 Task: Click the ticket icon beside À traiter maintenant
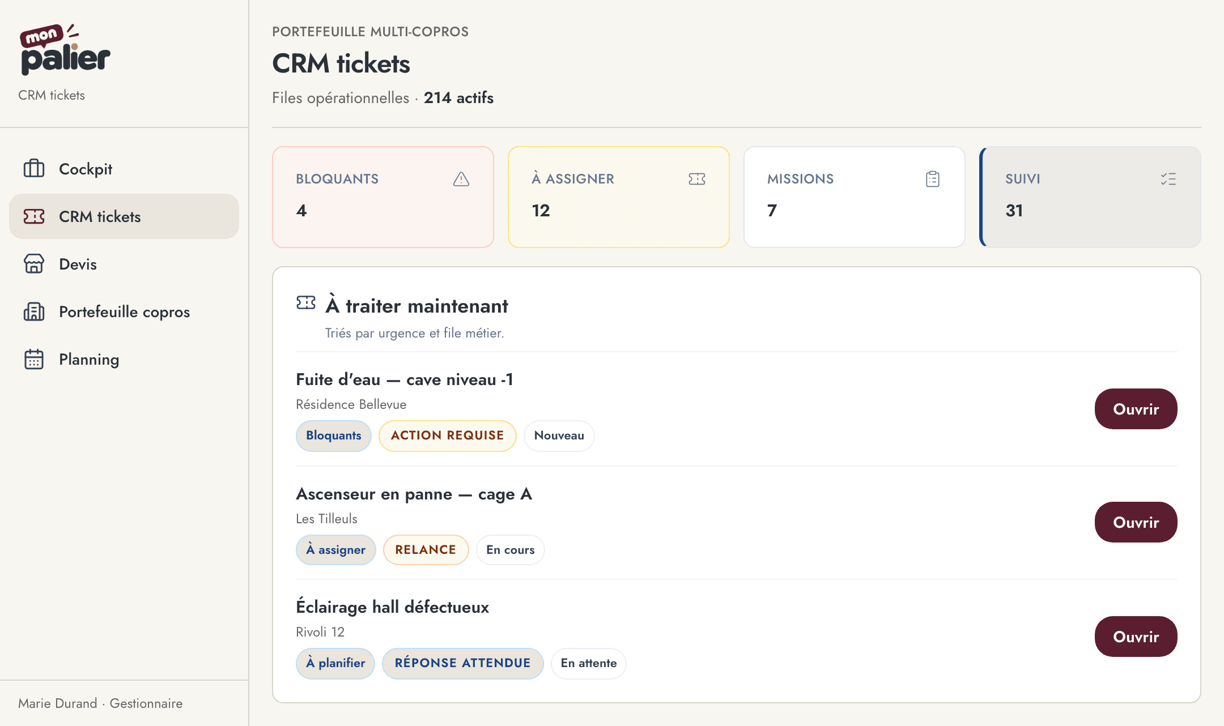[306, 303]
